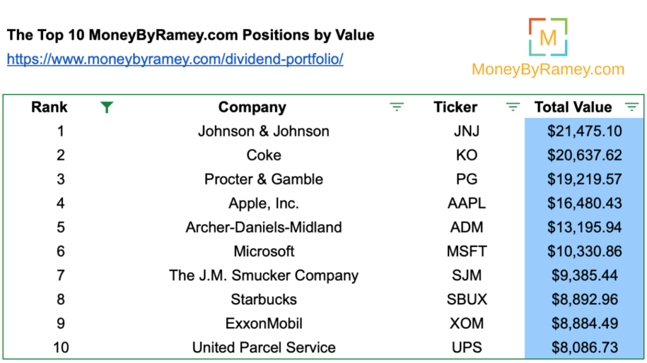Viewport: 647px width, 363px height.
Task: Select the Ticker column header
Action: (455, 107)
